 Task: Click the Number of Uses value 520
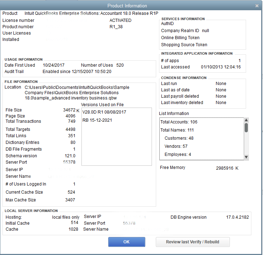click(x=120, y=65)
